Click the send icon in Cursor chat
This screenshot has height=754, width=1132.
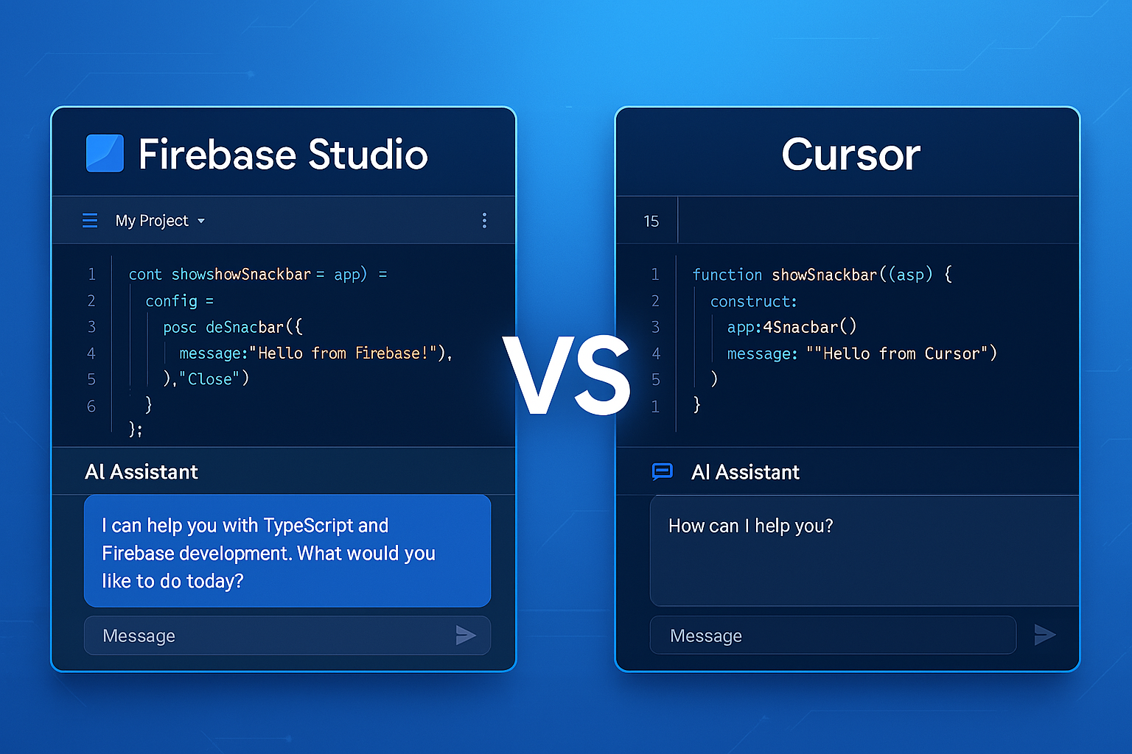tap(1045, 633)
